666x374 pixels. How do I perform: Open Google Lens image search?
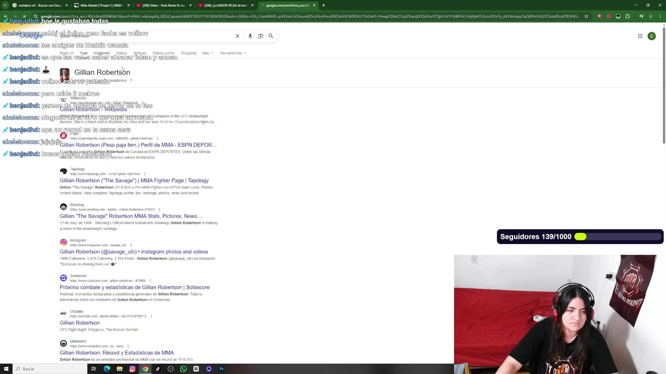pos(261,36)
